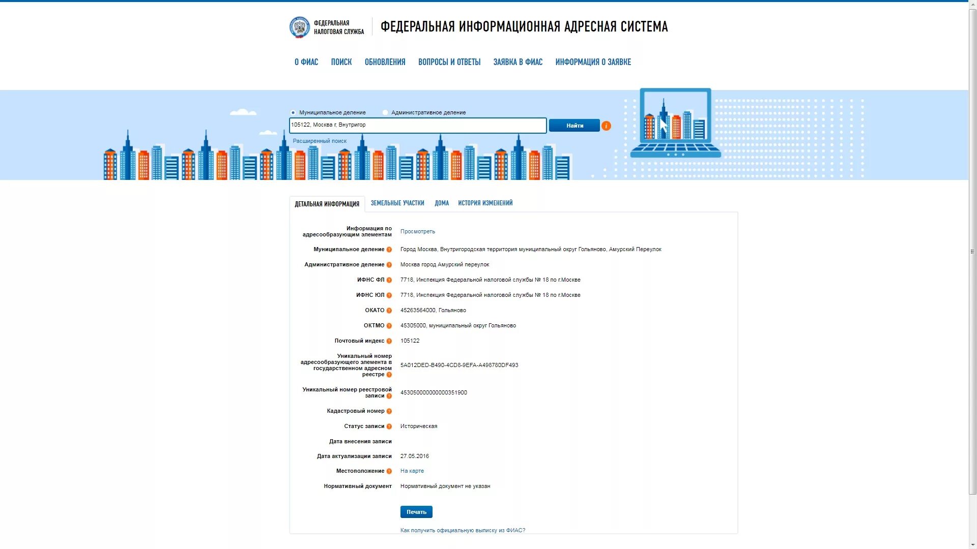Click the ИФНС ЮЛ value 7718 inspection text
The image size is (977, 549).
coord(491,295)
